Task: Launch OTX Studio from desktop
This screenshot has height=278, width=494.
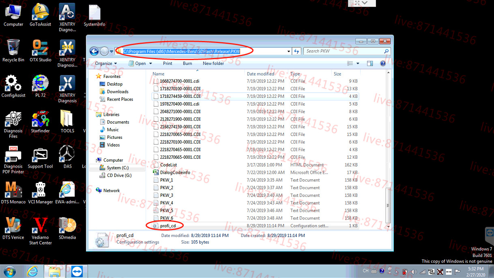Action: (40, 50)
